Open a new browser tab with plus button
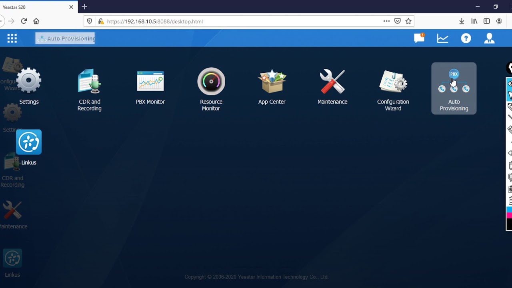The height and width of the screenshot is (288, 512). (x=84, y=7)
